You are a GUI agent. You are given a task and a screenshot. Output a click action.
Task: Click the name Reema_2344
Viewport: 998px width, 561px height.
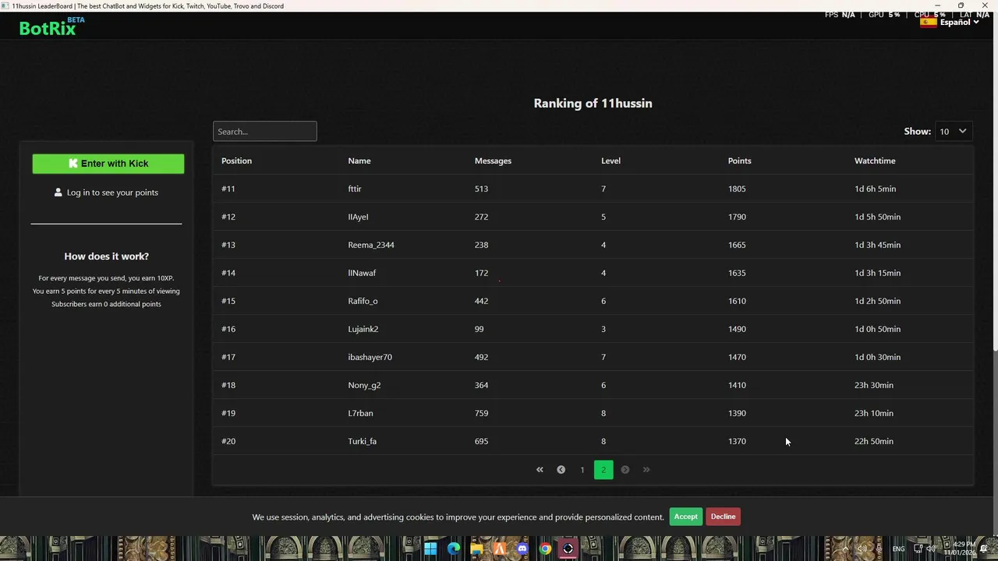click(371, 245)
